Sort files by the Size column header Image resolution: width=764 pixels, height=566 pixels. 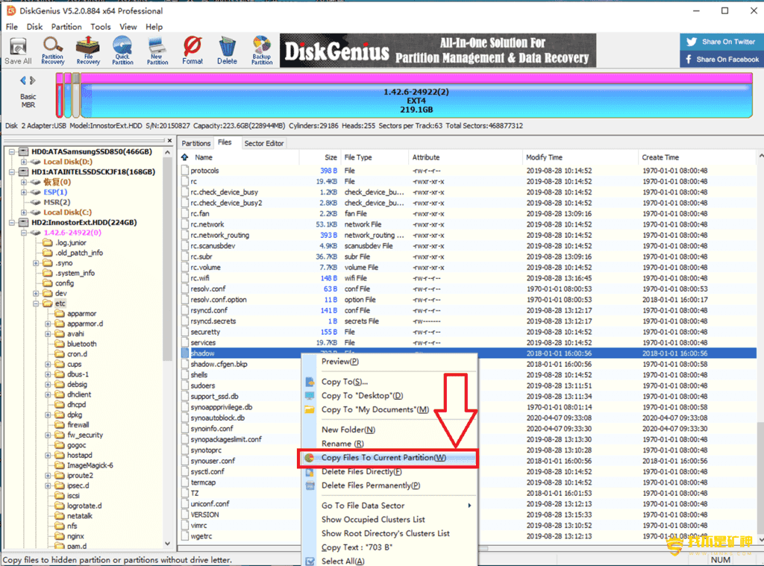pyautogui.click(x=331, y=157)
